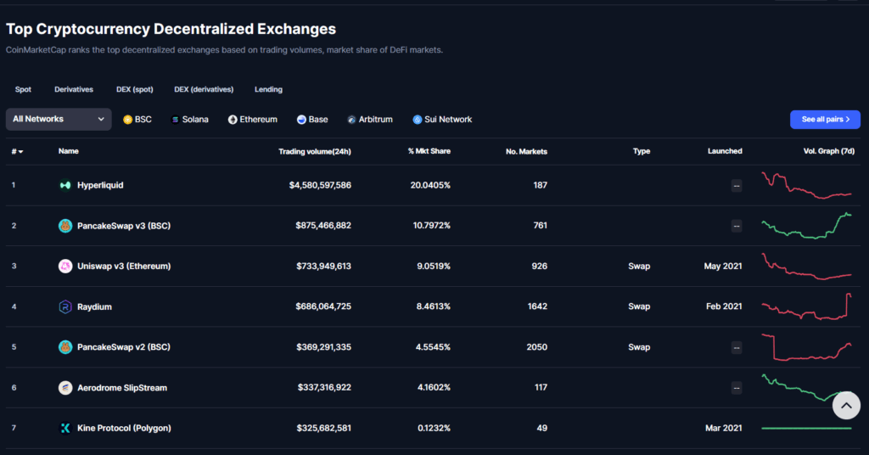Open the Hyperliquid exchange link
The image size is (869, 455).
(100, 185)
